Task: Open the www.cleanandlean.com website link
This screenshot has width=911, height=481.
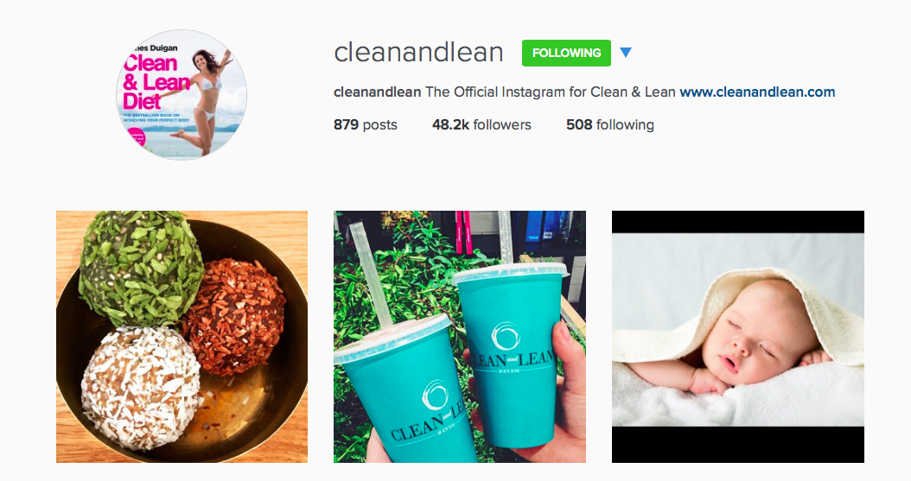Action: click(x=757, y=92)
